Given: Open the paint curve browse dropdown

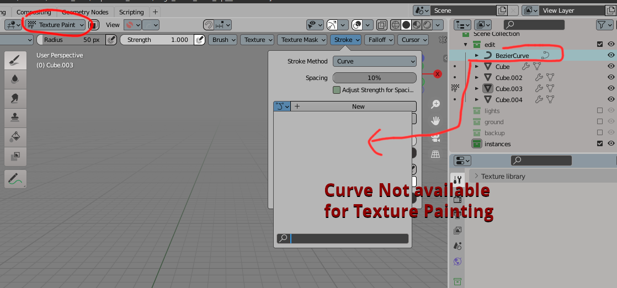Looking at the screenshot, I should (282, 106).
